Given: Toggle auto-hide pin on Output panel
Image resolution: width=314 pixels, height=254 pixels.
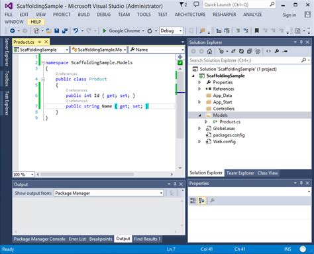Looking at the screenshot, I should point(175,184).
